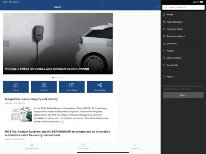Open Contact Us bottom tab
The image size is (206, 154).
click(135, 147)
